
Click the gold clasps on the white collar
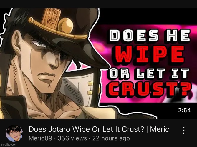pyautogui.click(x=90, y=88)
